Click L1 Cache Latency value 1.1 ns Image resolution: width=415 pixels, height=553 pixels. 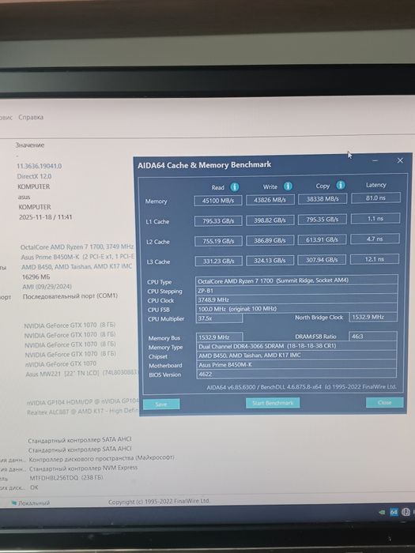(375, 218)
